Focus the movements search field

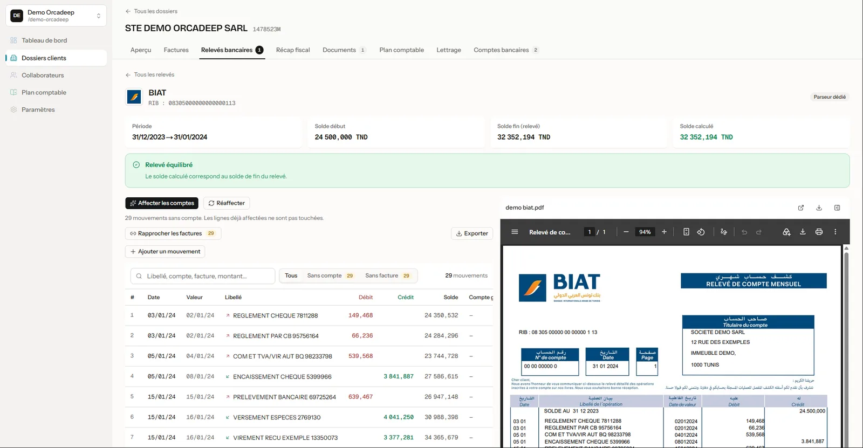pyautogui.click(x=203, y=276)
